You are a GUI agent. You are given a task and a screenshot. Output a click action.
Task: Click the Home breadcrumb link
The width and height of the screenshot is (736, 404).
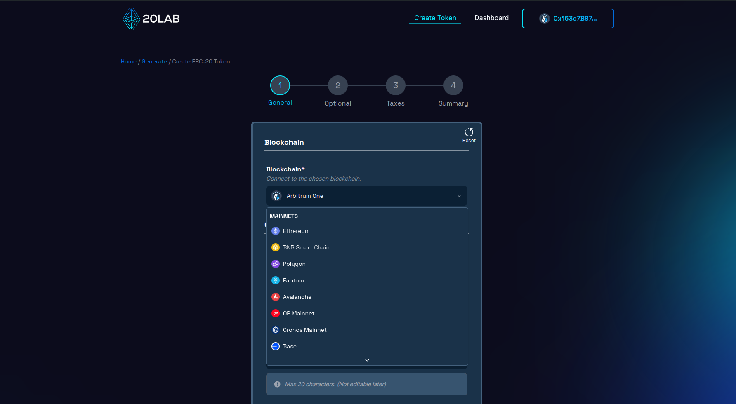(129, 61)
